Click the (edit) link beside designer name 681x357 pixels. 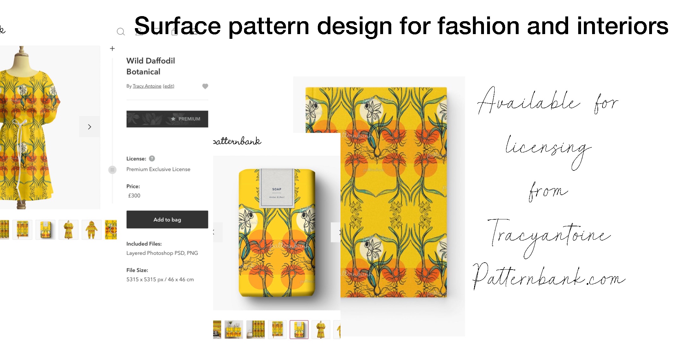[168, 86]
